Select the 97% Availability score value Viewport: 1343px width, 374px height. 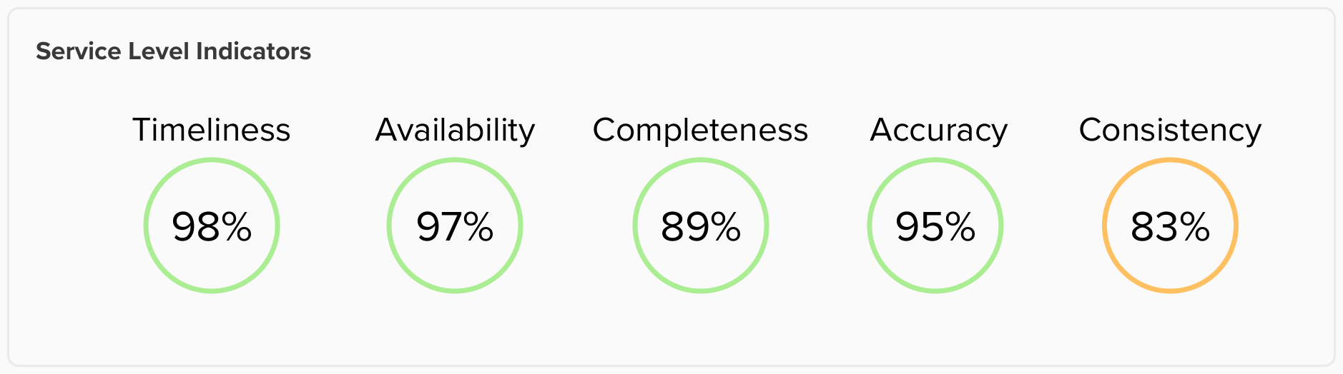point(455,227)
